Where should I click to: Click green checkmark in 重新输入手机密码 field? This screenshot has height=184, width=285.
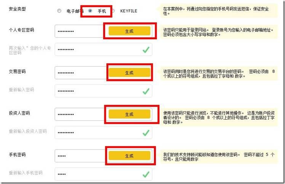(146, 174)
